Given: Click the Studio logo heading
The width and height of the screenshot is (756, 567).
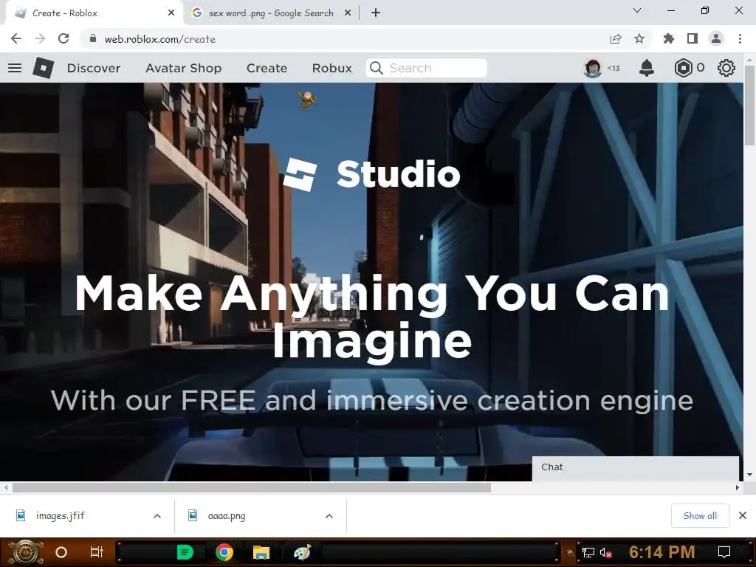Looking at the screenshot, I should coord(371,174).
